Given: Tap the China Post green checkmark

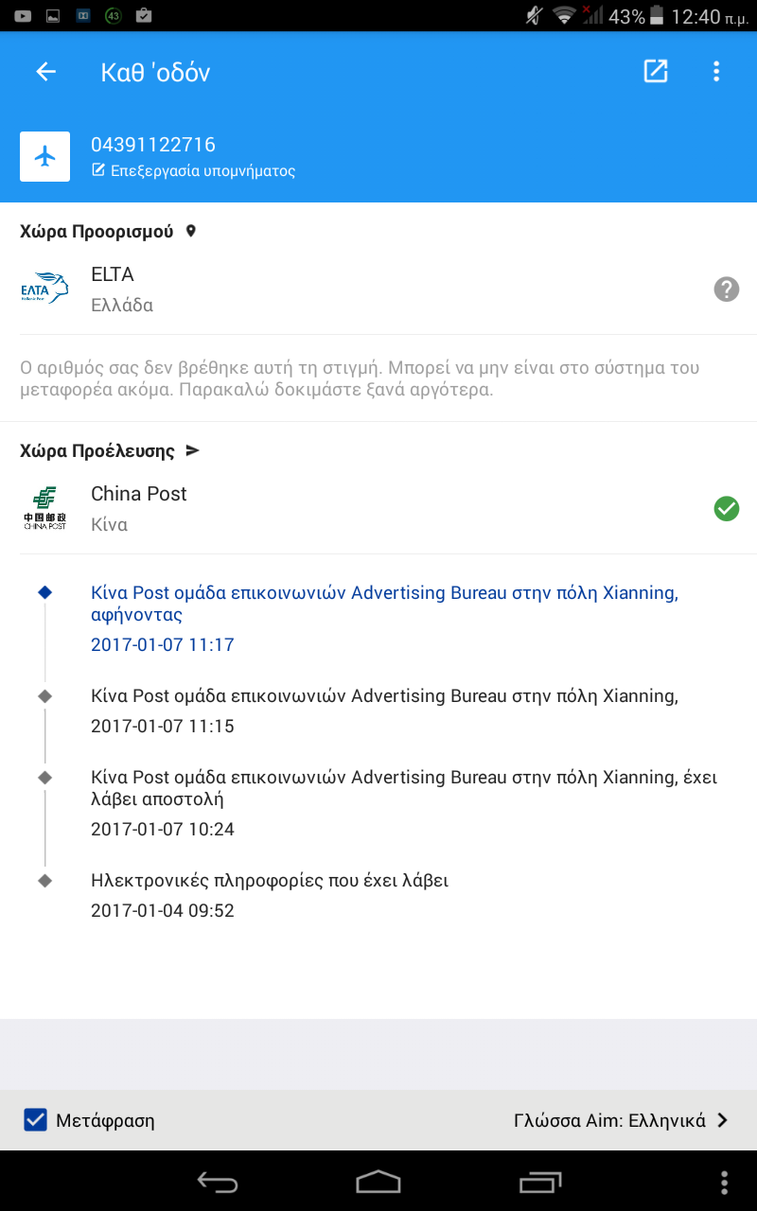Looking at the screenshot, I should point(726,509).
